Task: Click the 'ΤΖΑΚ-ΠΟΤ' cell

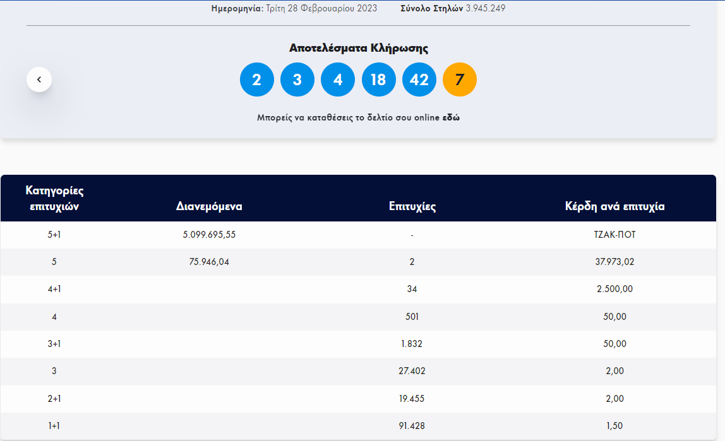Action: [614, 235]
